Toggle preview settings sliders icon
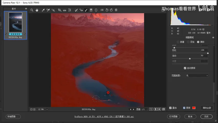Viewport: 218px width, 123px height. (164, 109)
